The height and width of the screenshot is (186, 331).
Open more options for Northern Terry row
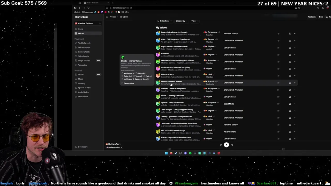294,76
